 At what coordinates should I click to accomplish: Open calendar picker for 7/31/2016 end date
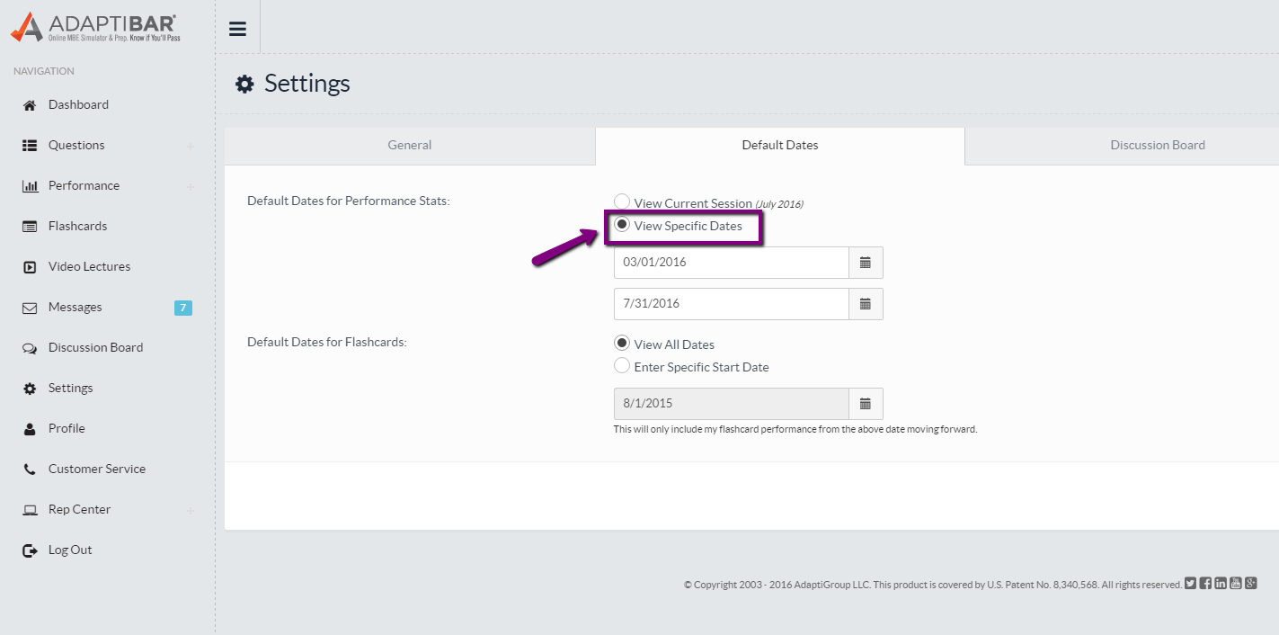[866, 304]
